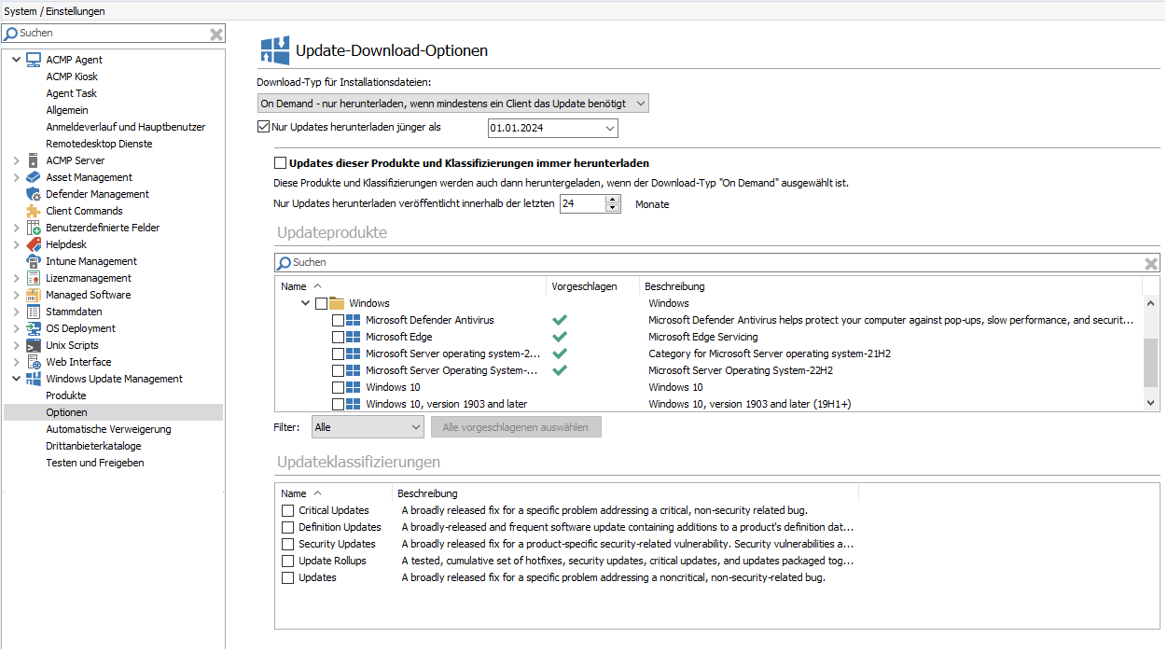
Task: Expand the ACMP Server tree node
Action: 16,160
